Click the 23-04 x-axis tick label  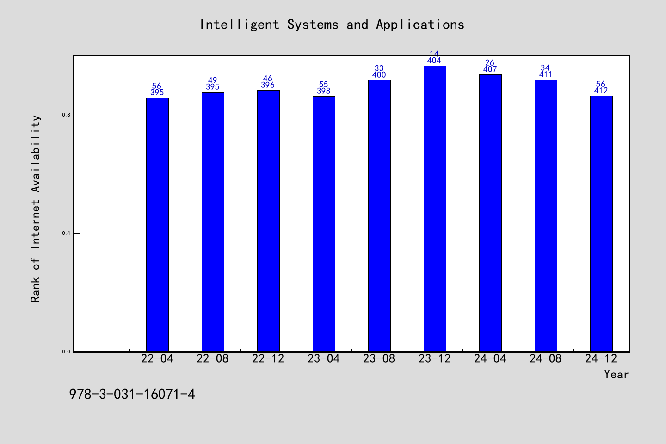point(324,359)
